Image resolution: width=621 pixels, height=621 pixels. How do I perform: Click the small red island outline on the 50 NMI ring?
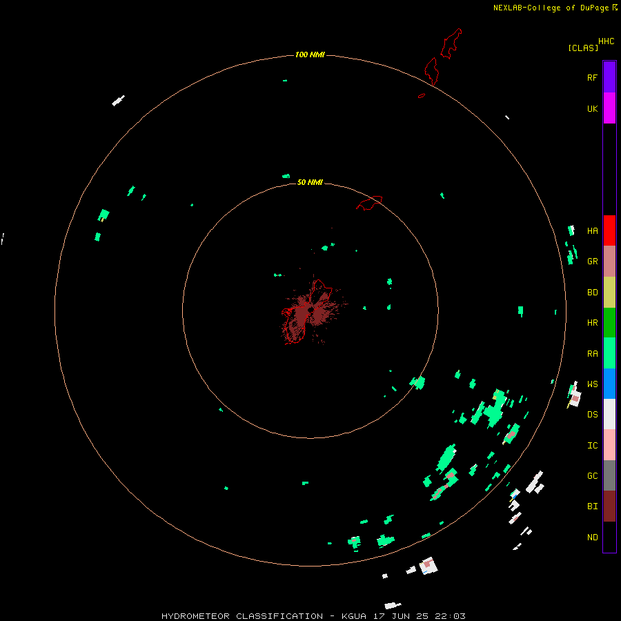point(369,203)
